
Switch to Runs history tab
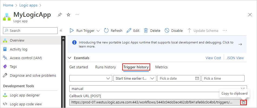[x=106, y=67]
